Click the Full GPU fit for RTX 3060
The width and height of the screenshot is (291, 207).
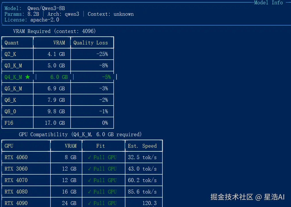(x=102, y=169)
